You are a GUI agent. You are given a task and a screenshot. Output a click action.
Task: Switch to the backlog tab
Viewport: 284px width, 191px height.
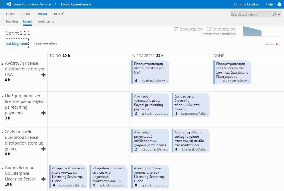pyautogui.click(x=12, y=21)
